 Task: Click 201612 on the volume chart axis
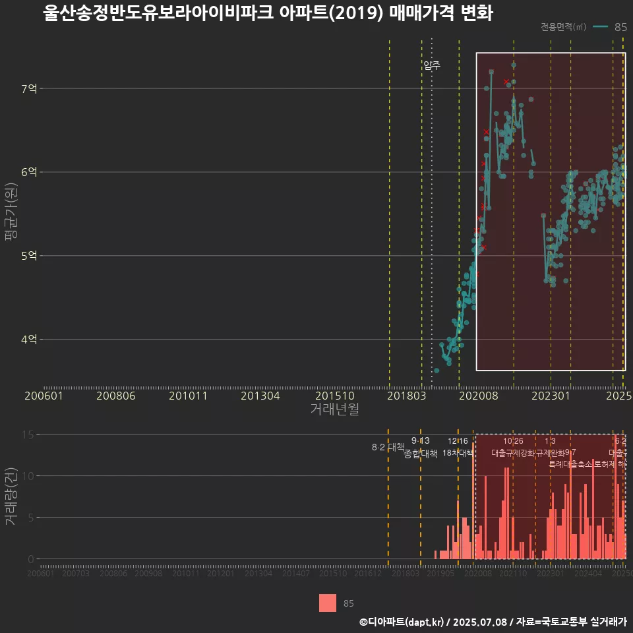(x=368, y=573)
